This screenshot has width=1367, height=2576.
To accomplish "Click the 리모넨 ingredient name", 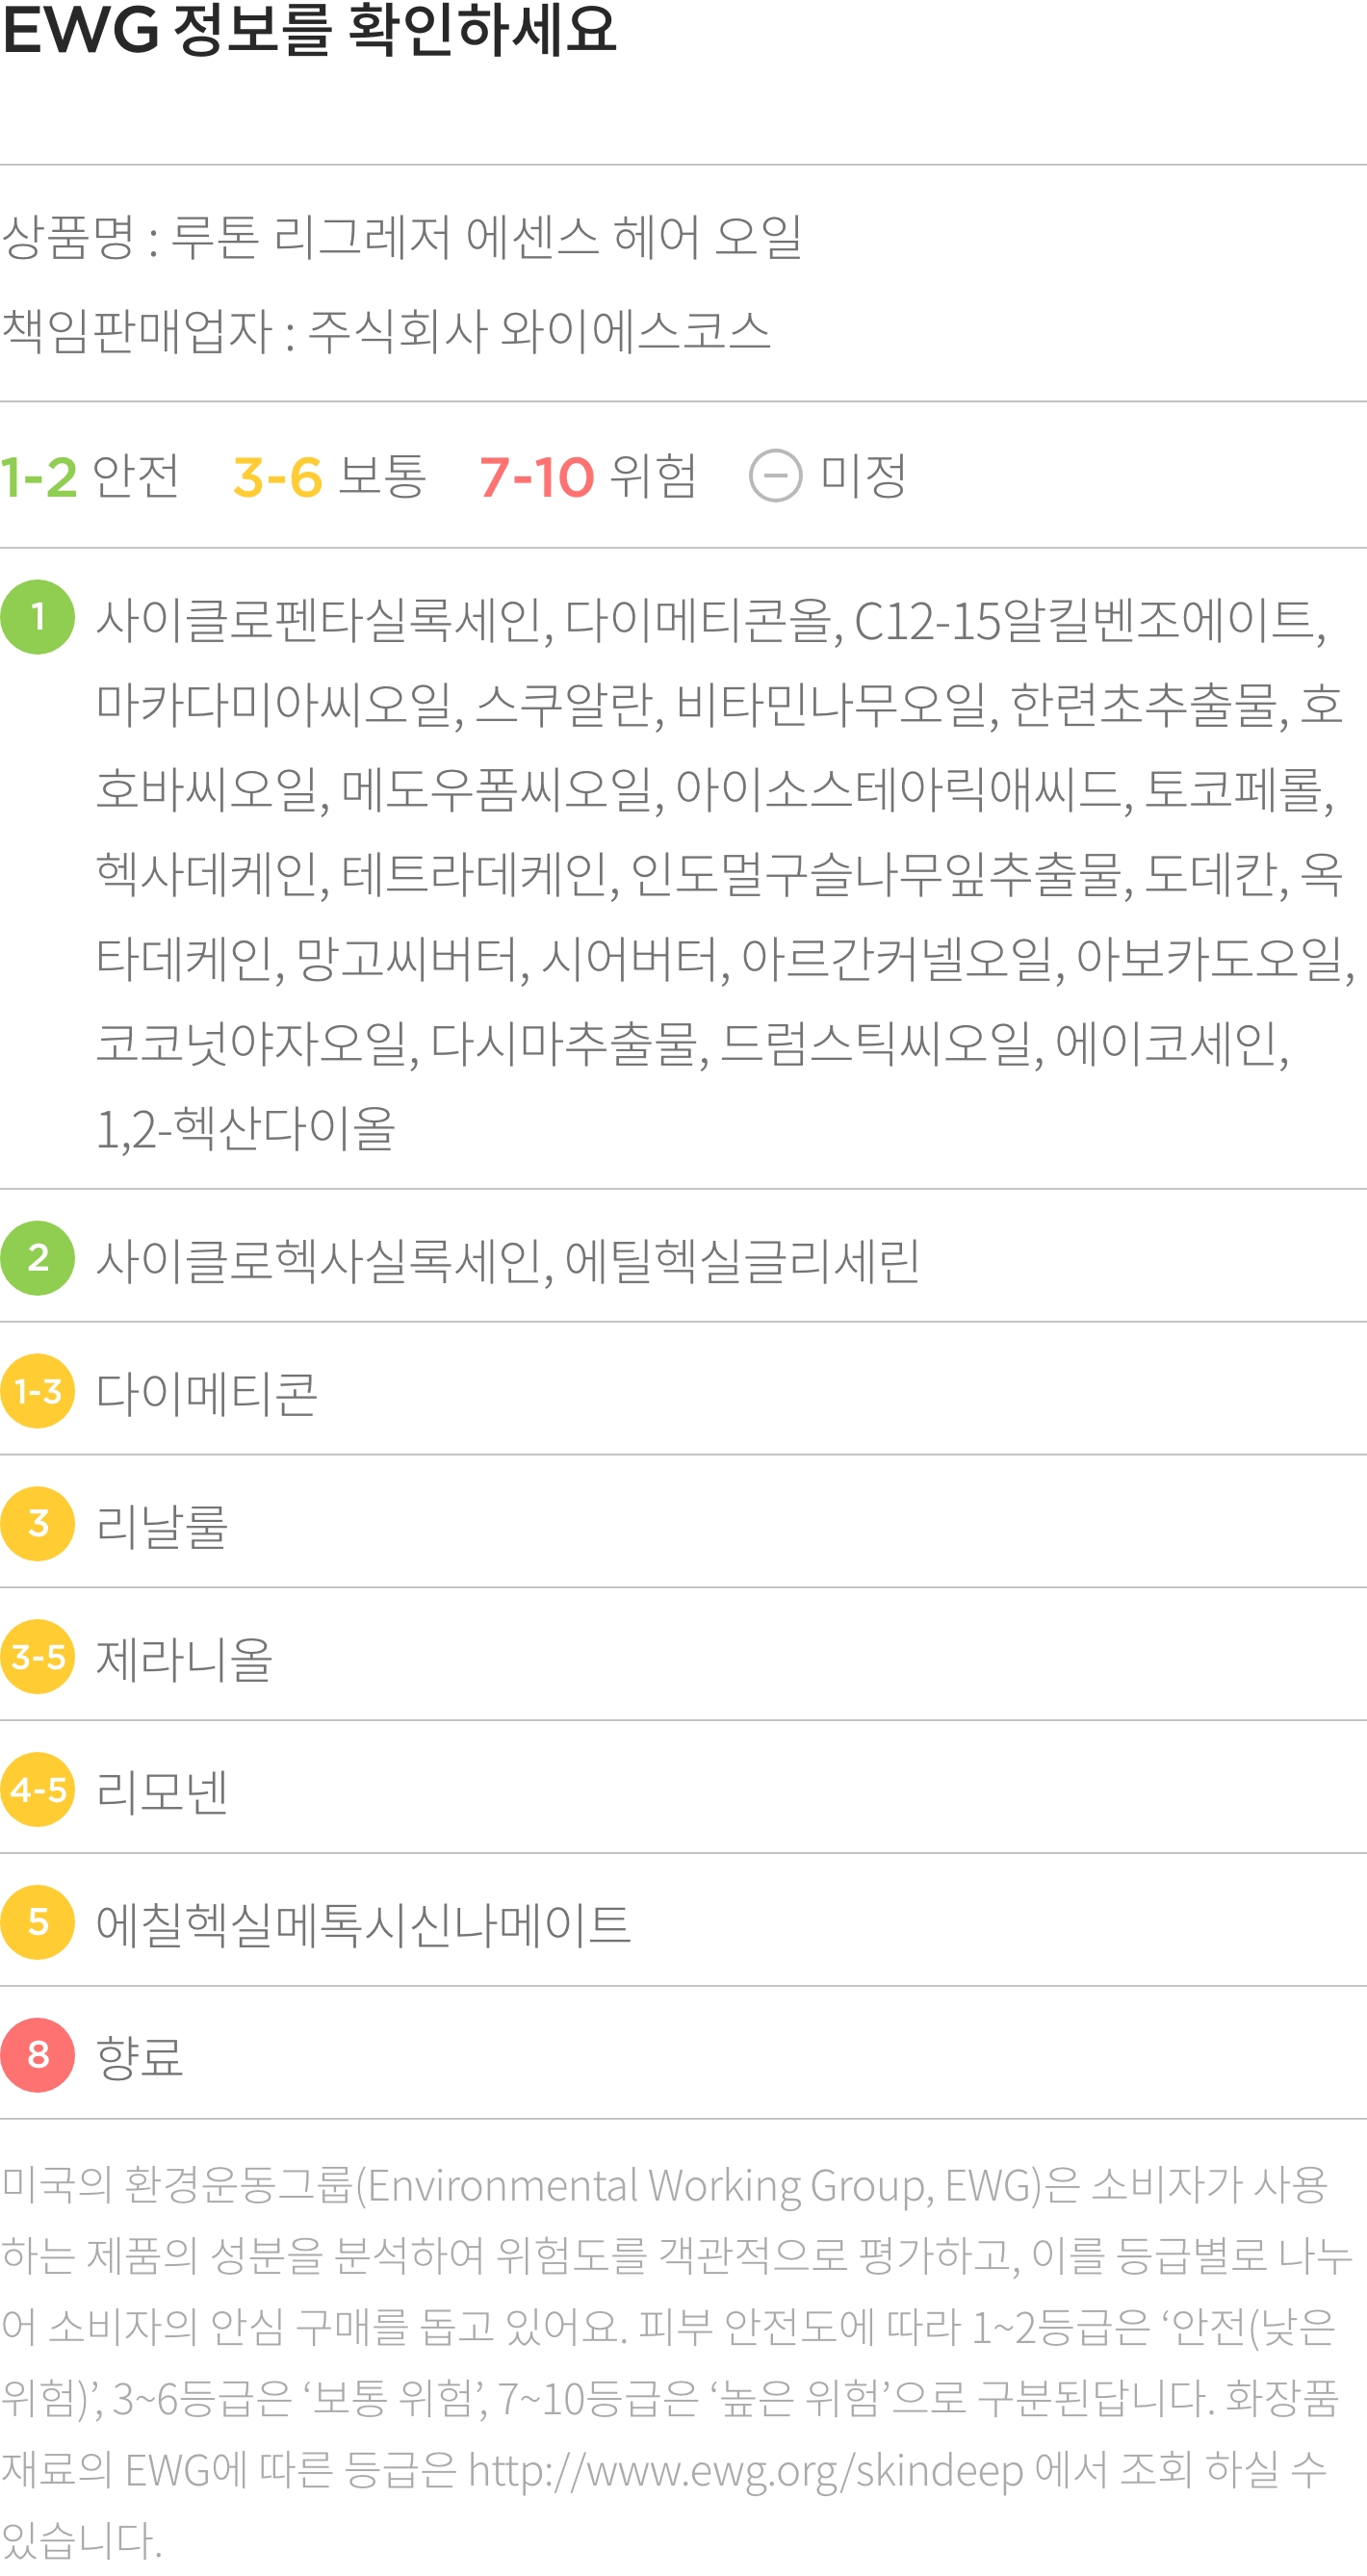I will point(162,1791).
